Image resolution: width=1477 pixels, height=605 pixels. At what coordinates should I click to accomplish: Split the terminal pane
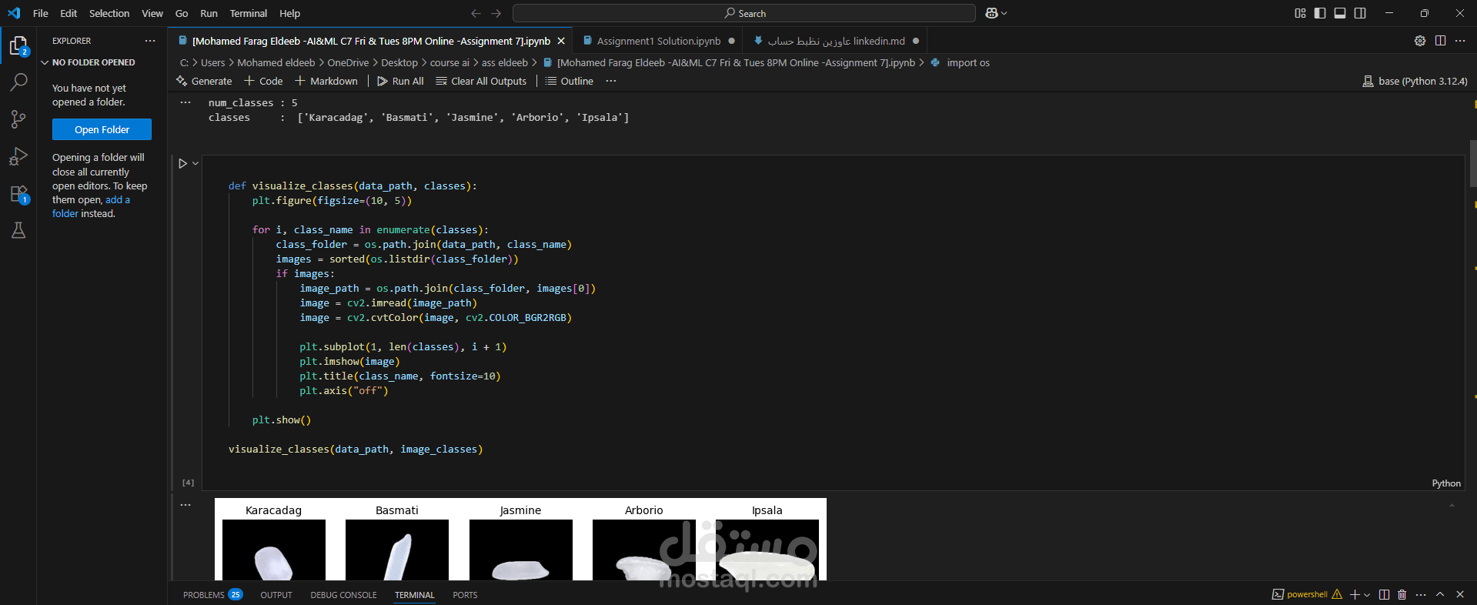coord(1384,594)
